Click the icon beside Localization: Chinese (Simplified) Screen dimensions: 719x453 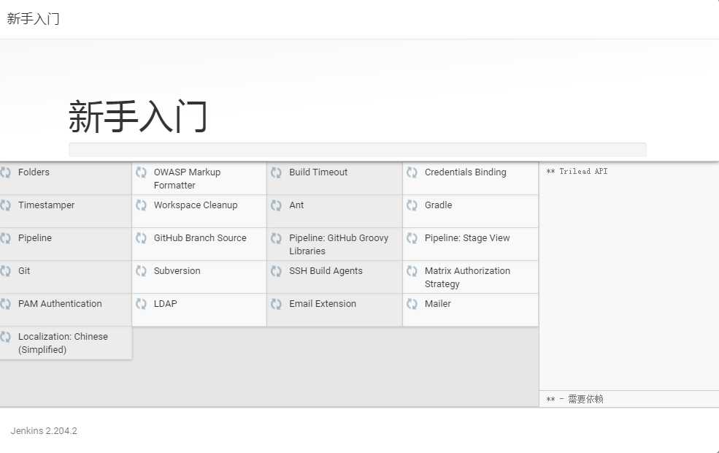click(x=5, y=337)
